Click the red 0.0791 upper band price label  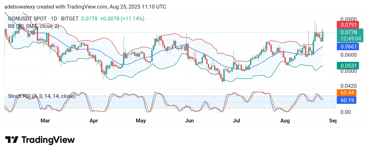pyautogui.click(x=347, y=25)
